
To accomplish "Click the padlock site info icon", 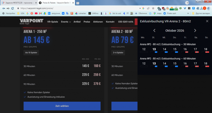I will [18, 8].
